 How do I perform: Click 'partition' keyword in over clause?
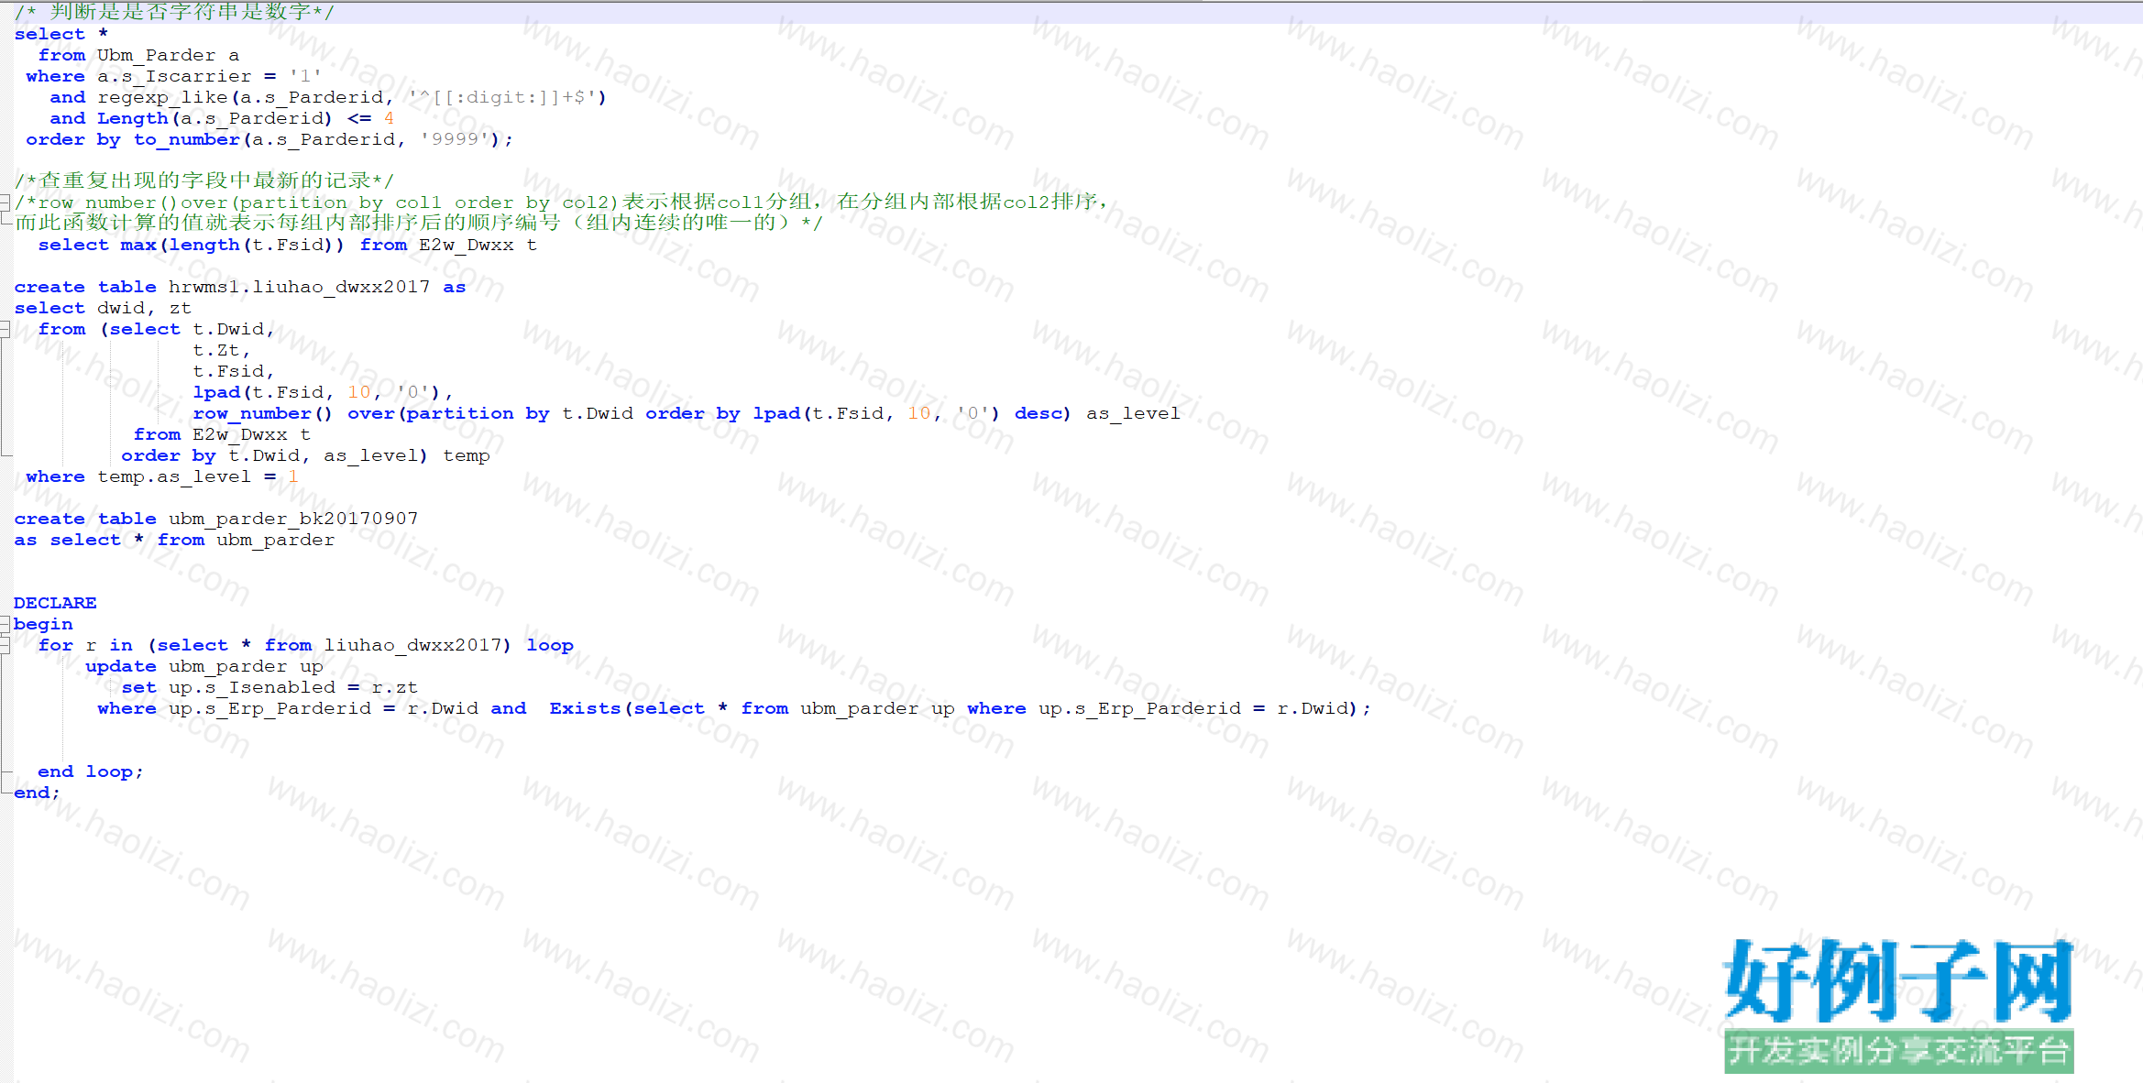[460, 413]
